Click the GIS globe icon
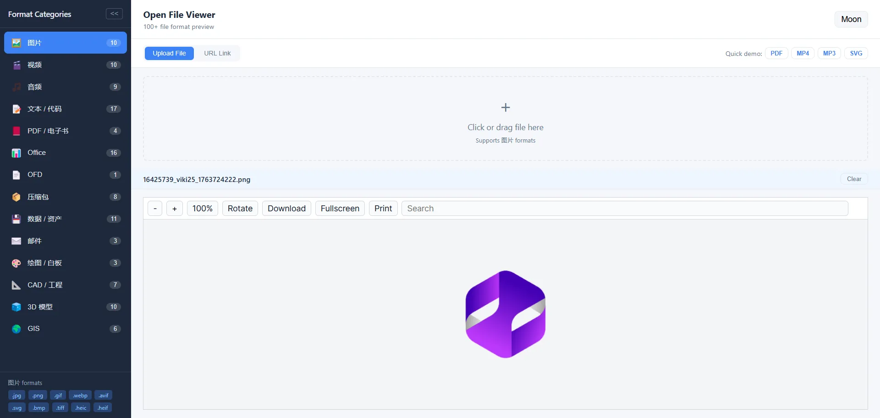The image size is (880, 418). pos(16,329)
